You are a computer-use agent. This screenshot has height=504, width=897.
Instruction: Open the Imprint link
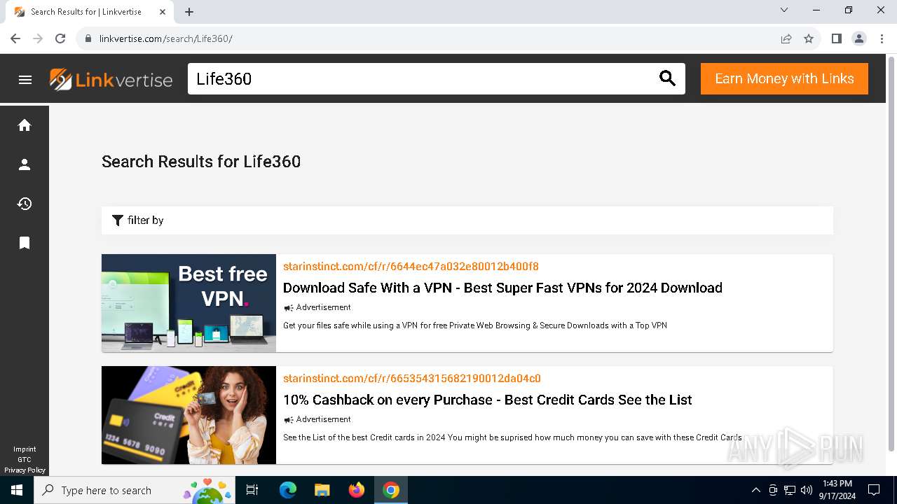coord(25,449)
